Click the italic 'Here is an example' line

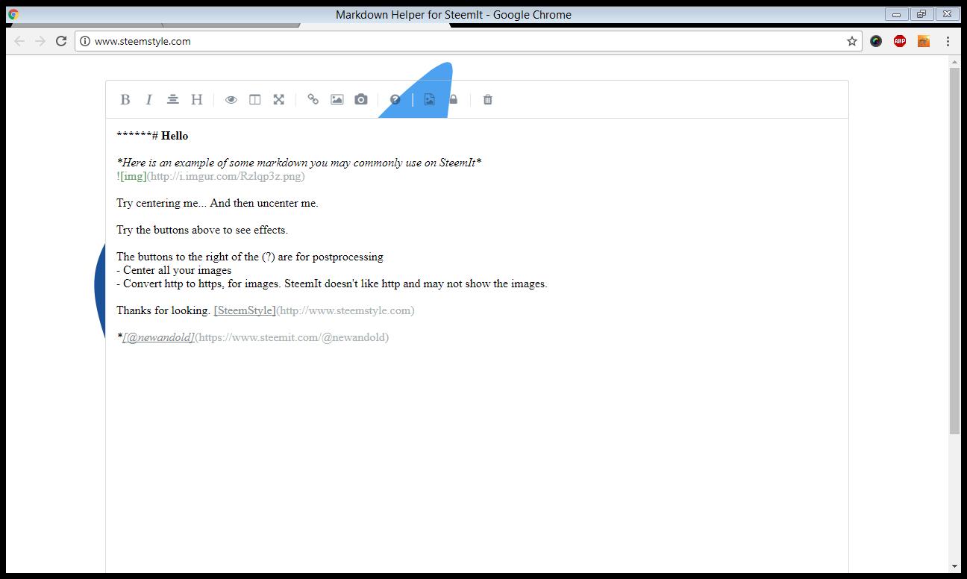[299, 163]
